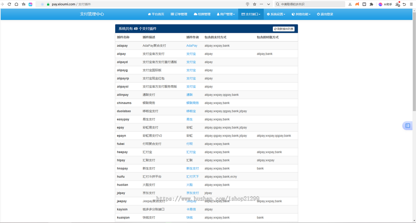
Task: Click 退出登录 to log out
Action: coord(325,14)
